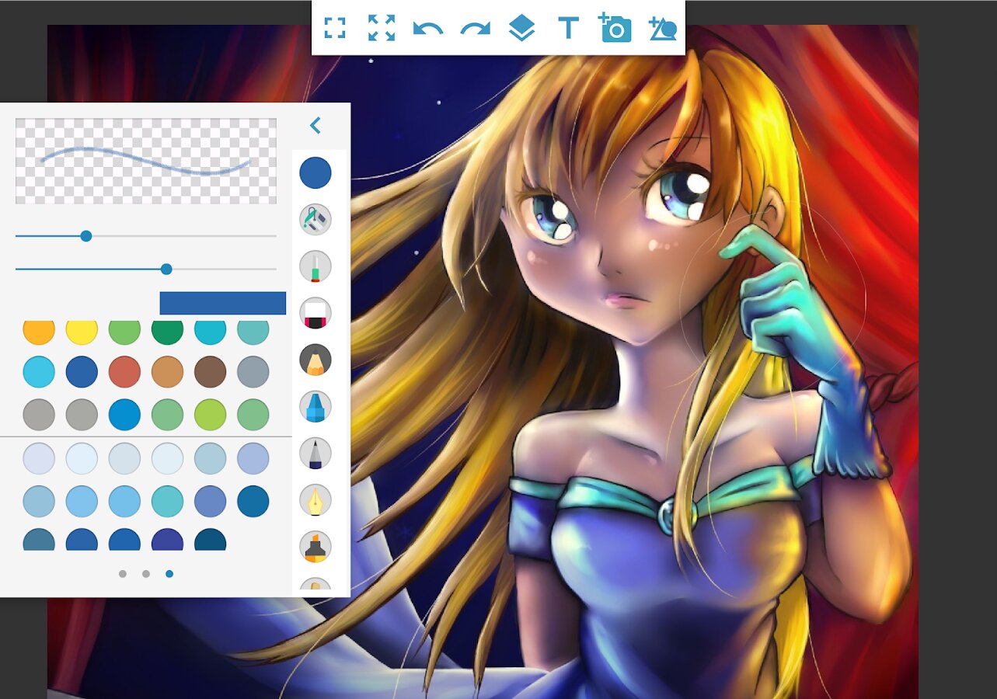This screenshot has width=997, height=699.
Task: Select the pencil brush
Action: 315,360
